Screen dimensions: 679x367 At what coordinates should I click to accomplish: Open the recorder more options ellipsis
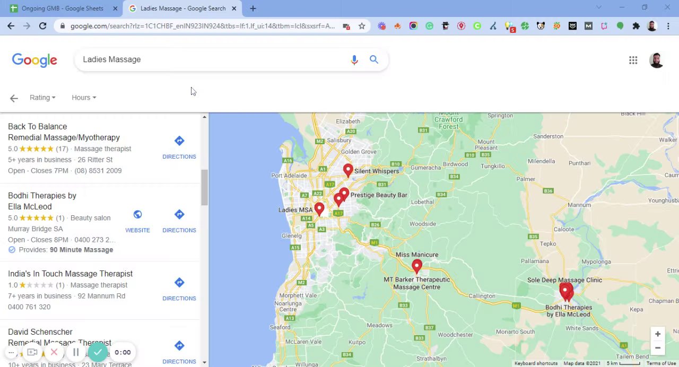[x=11, y=352]
